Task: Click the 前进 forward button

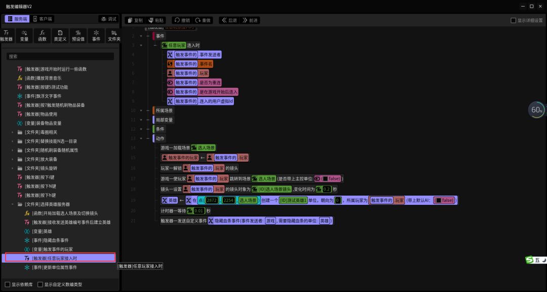Action: (x=250, y=20)
